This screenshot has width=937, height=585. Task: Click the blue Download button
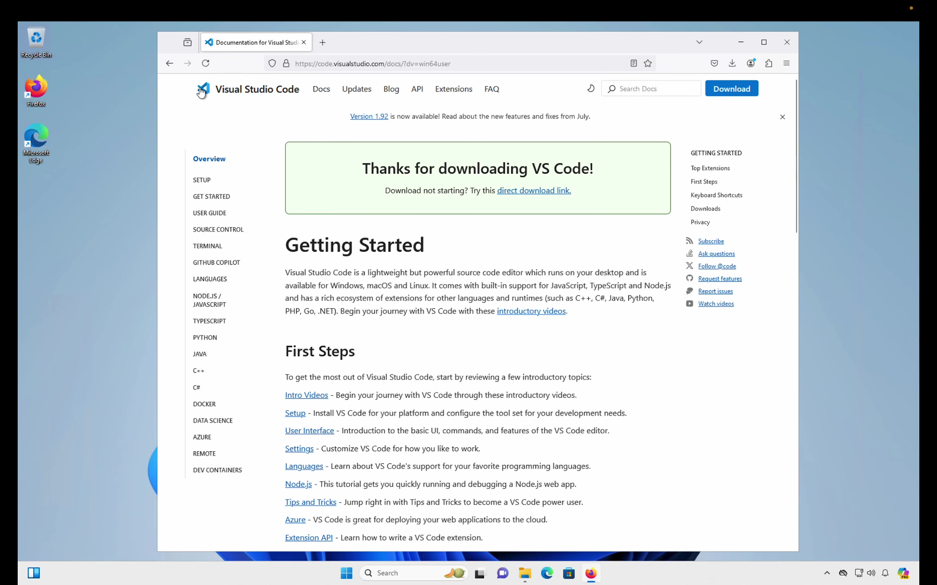point(731,88)
